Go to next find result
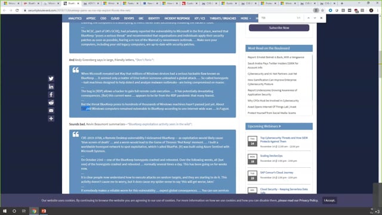382x215 pixels. (x=315, y=18)
